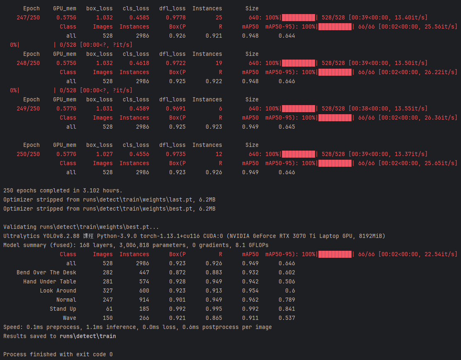Click final validation speed 22.54it/s
Image resolution: width=461 pixels, height=360 pixels.
point(439,254)
